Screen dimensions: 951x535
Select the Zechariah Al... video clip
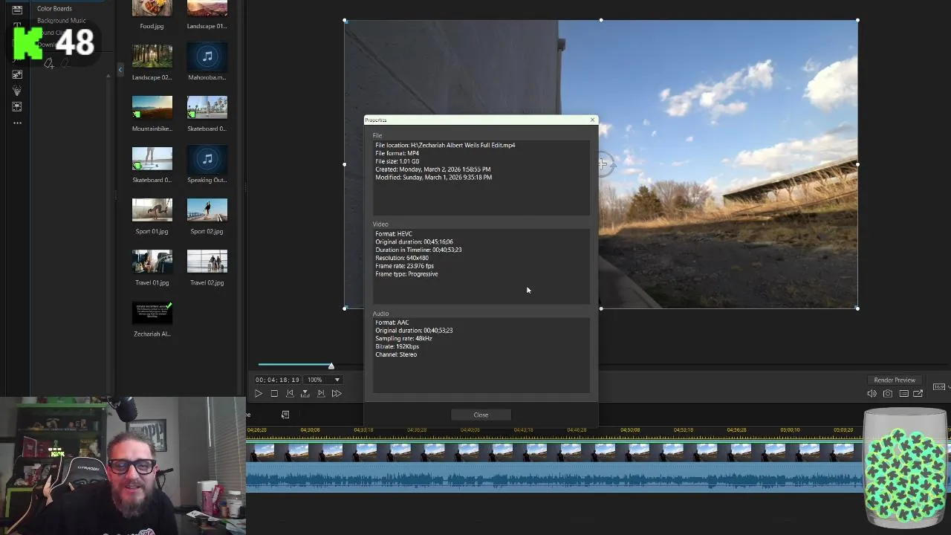tap(152, 313)
